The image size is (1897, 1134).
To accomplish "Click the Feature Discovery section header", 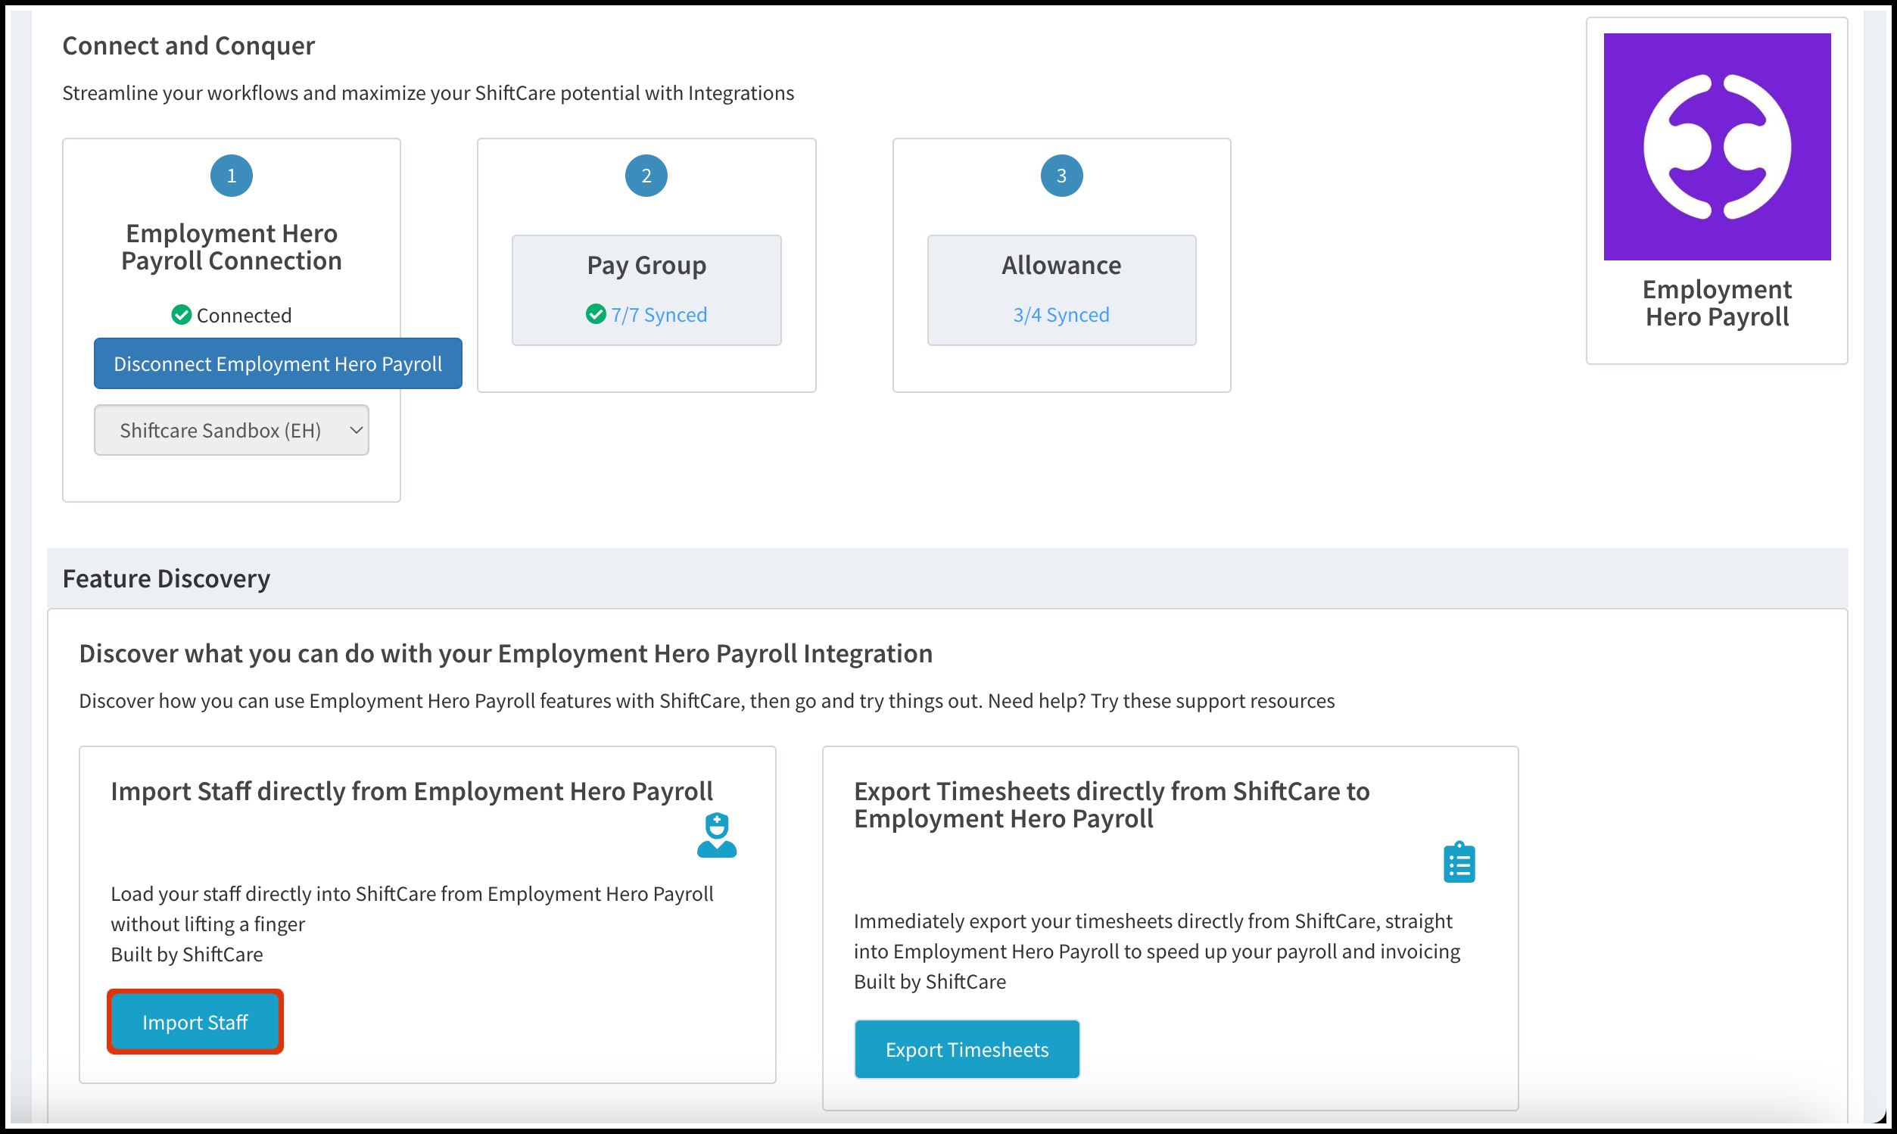I will click(947, 578).
